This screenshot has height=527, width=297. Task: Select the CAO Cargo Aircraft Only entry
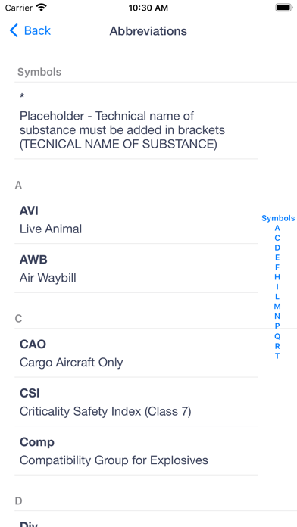[136, 353]
